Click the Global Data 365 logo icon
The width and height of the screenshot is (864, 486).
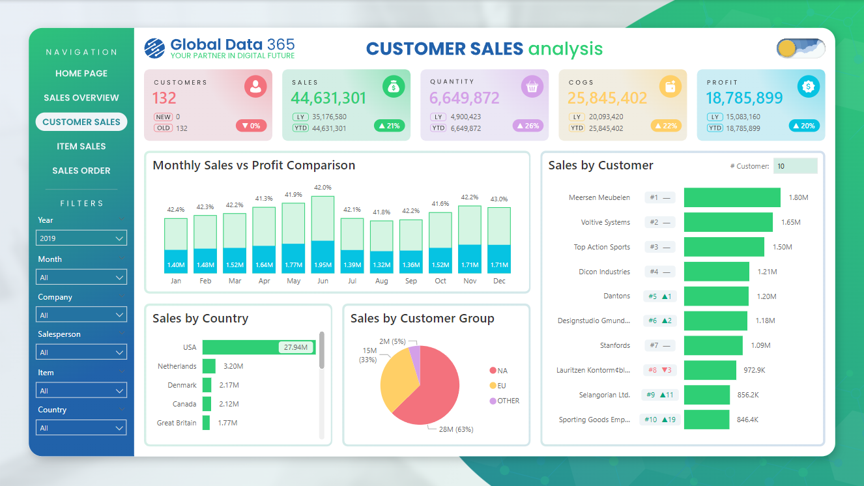pos(154,48)
